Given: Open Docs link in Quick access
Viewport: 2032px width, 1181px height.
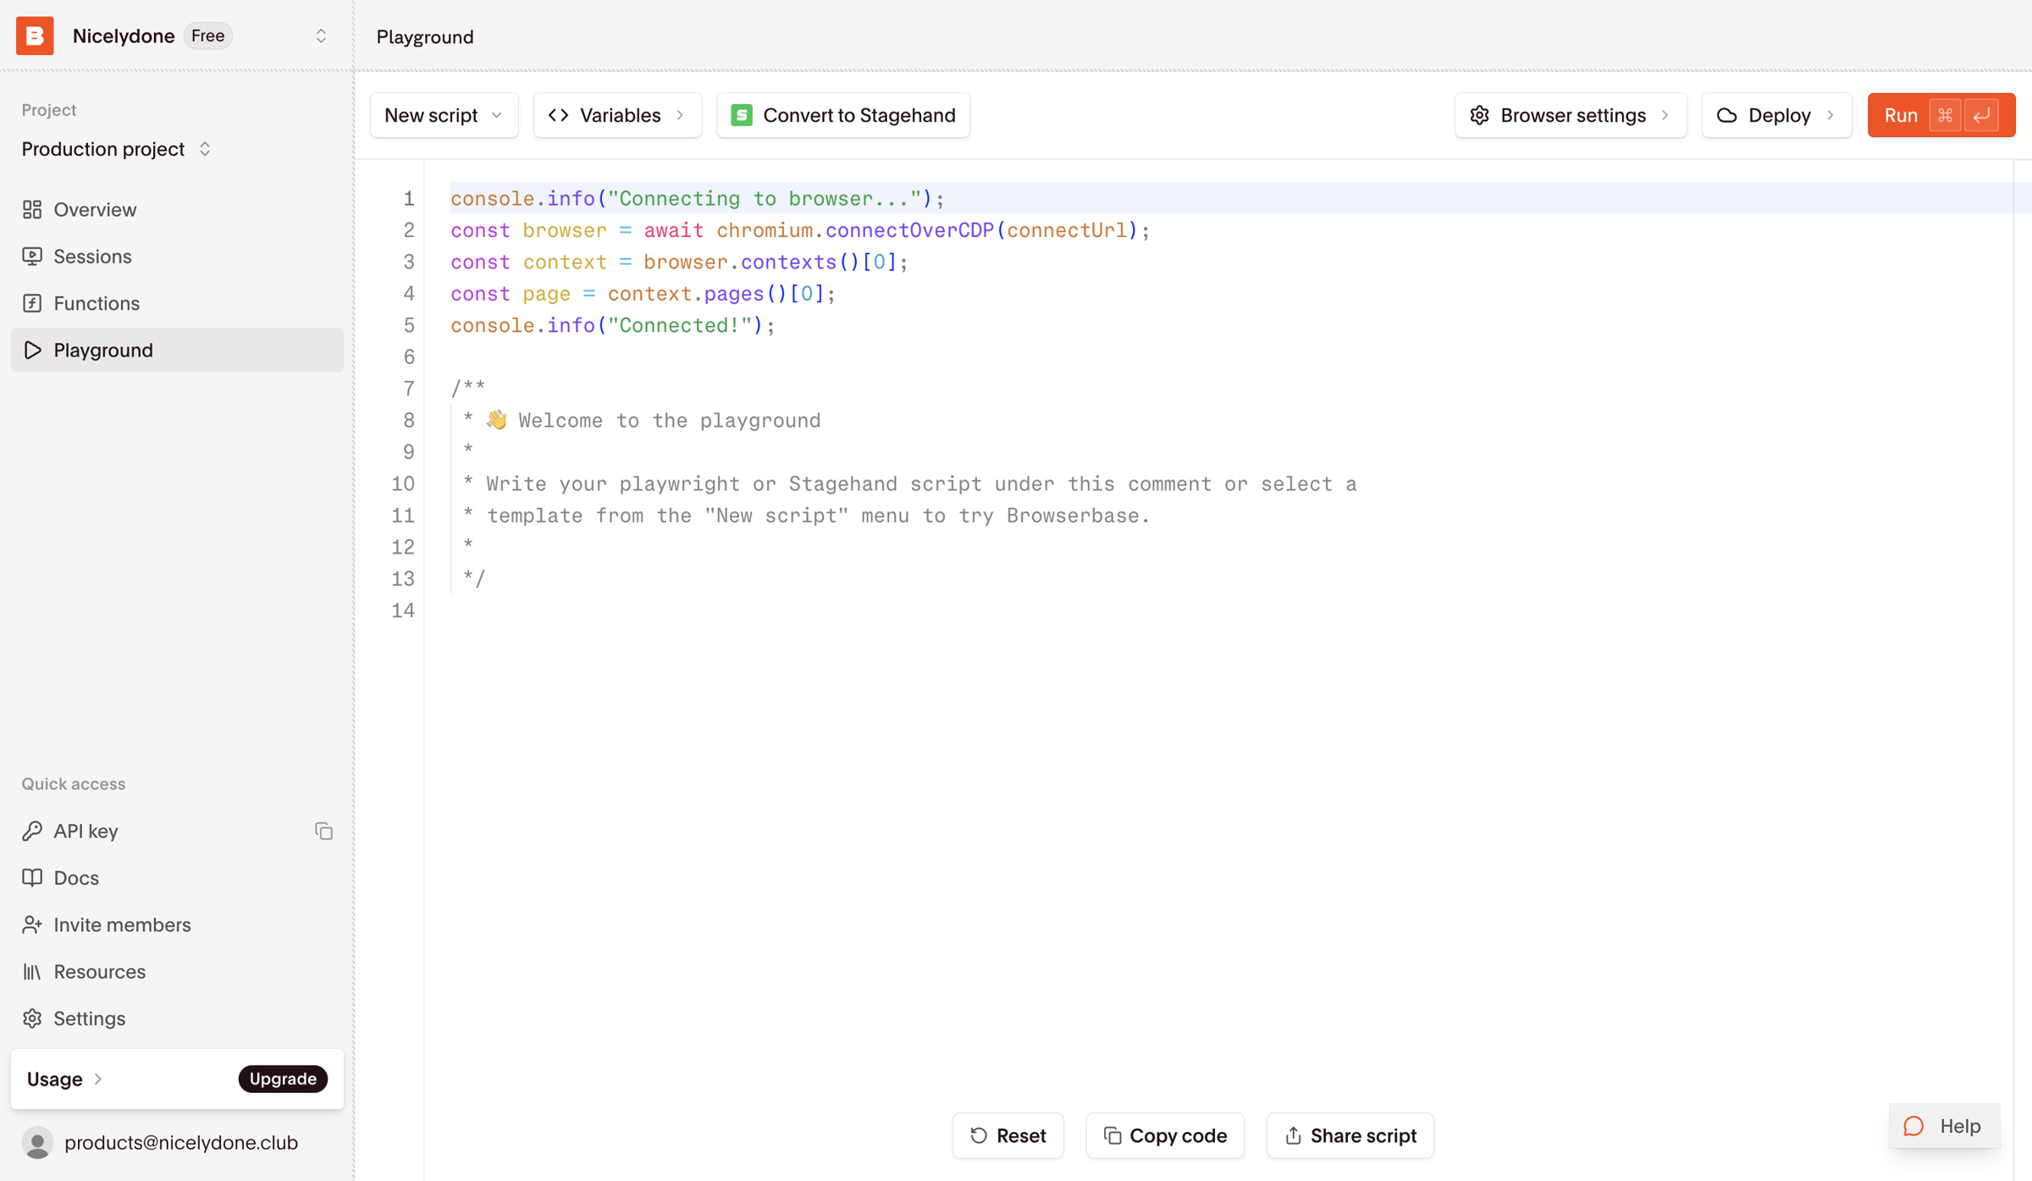Looking at the screenshot, I should (x=177, y=878).
